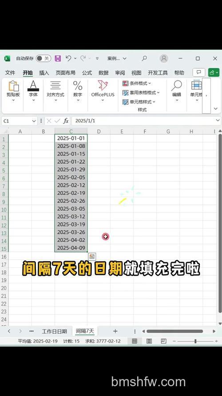Open the 数字 number format group
This screenshot has width=222, height=396.
pyautogui.click(x=78, y=91)
